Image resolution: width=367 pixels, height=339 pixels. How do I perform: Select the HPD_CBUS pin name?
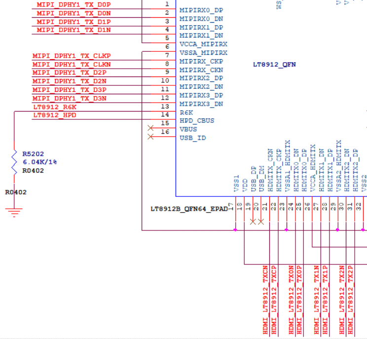point(197,121)
